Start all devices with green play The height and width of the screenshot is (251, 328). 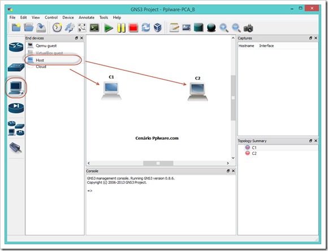pyautogui.click(x=109, y=28)
